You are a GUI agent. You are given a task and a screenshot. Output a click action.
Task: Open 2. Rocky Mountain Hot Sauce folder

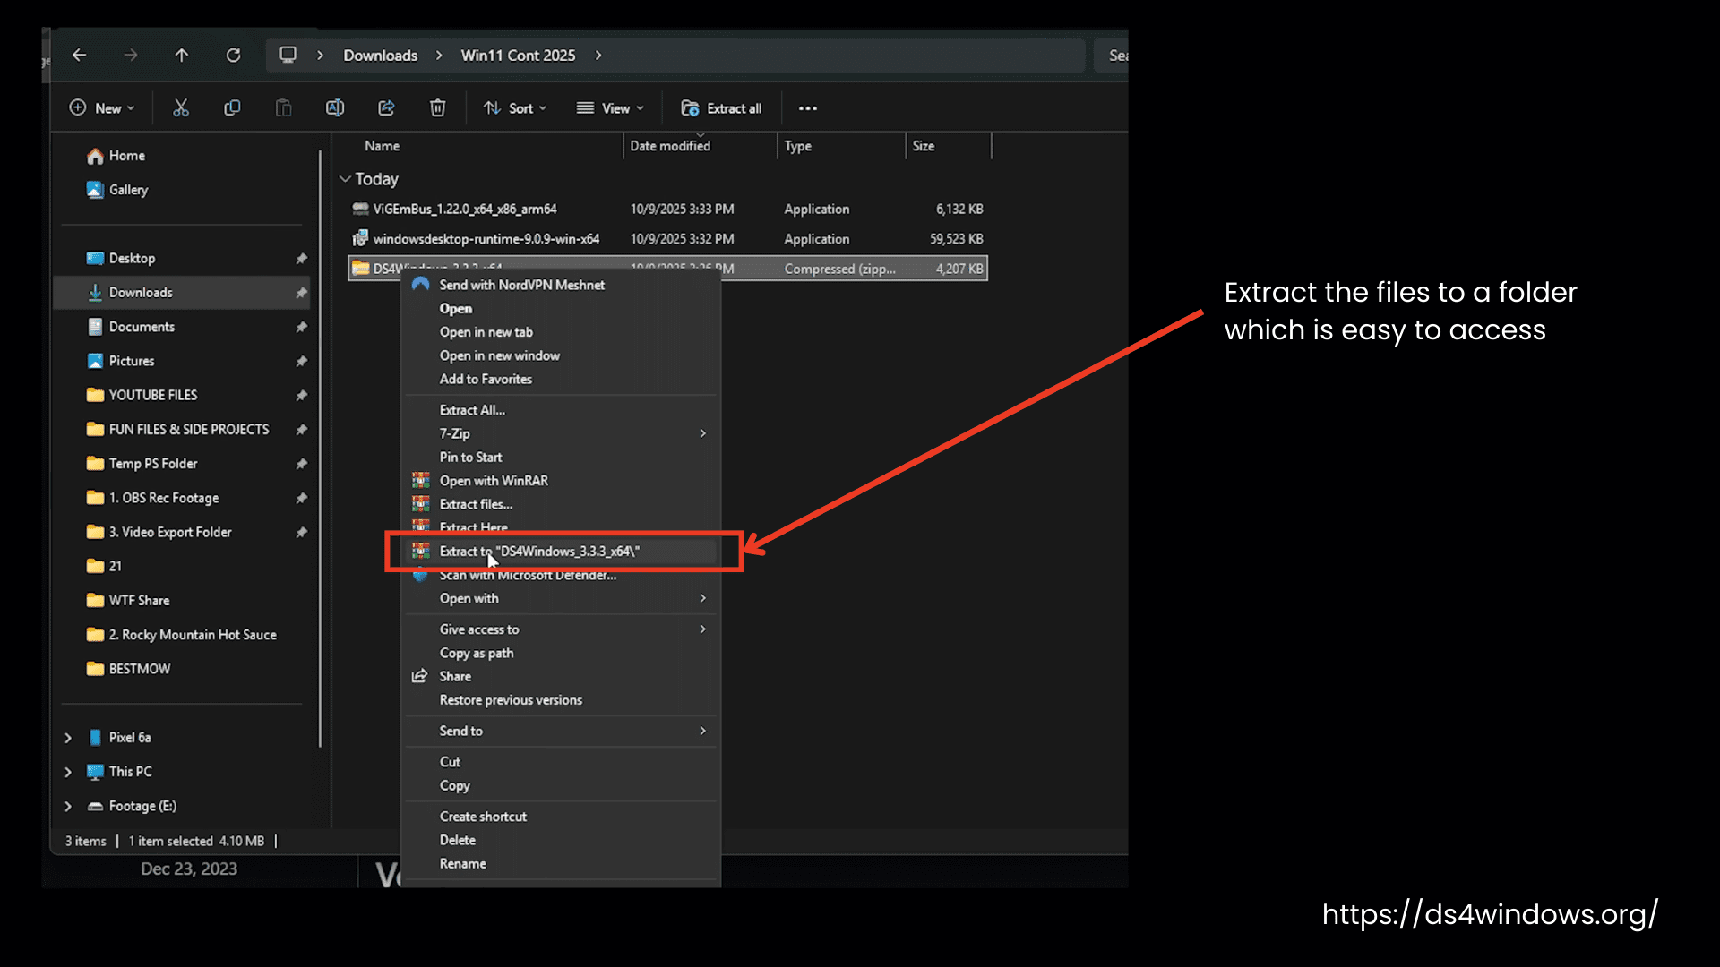point(183,635)
